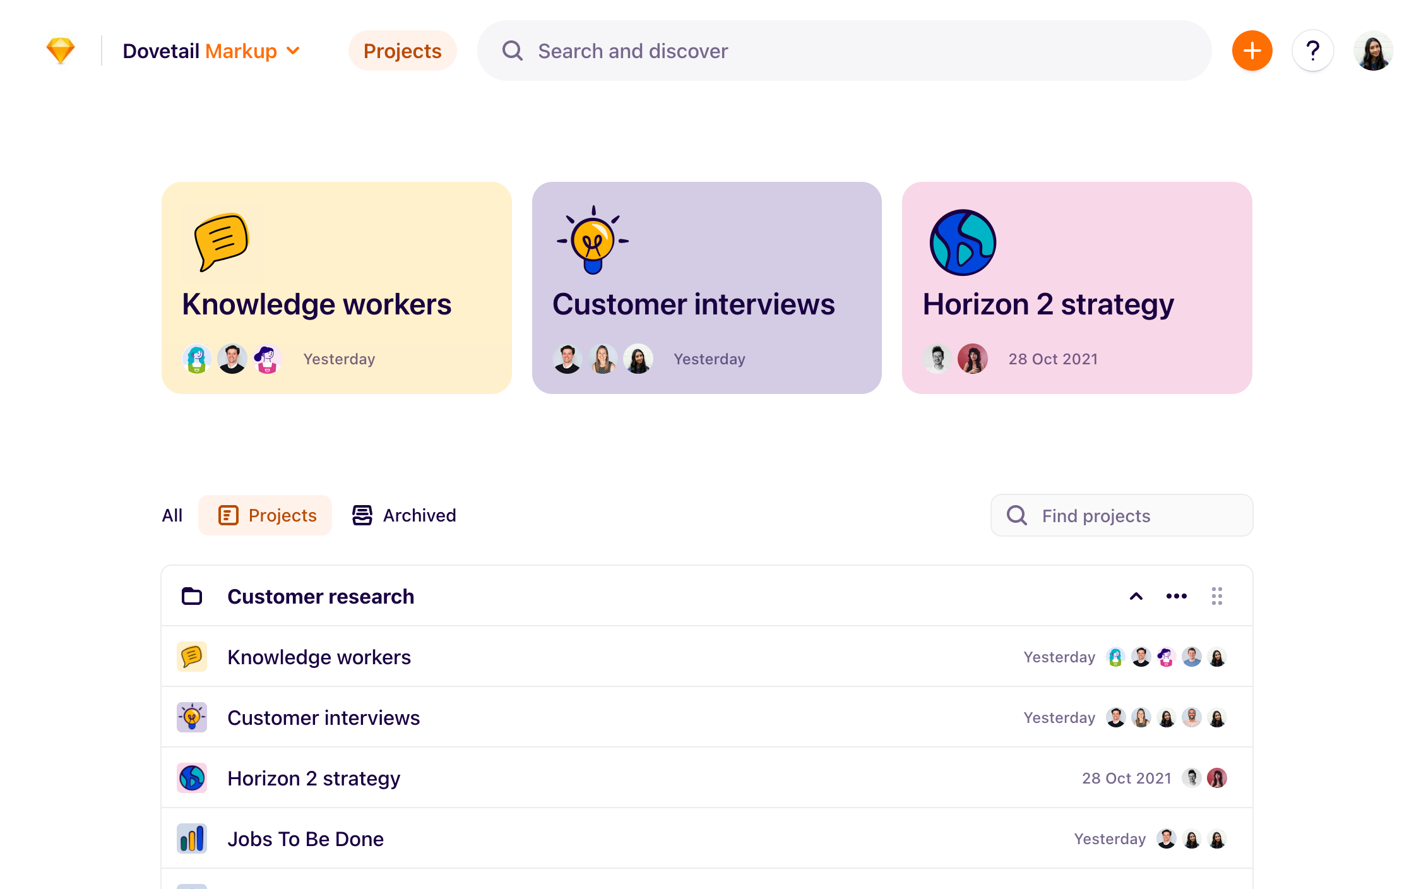Open the help question mark icon
Viewport: 1414px width, 889px height.
[1312, 51]
